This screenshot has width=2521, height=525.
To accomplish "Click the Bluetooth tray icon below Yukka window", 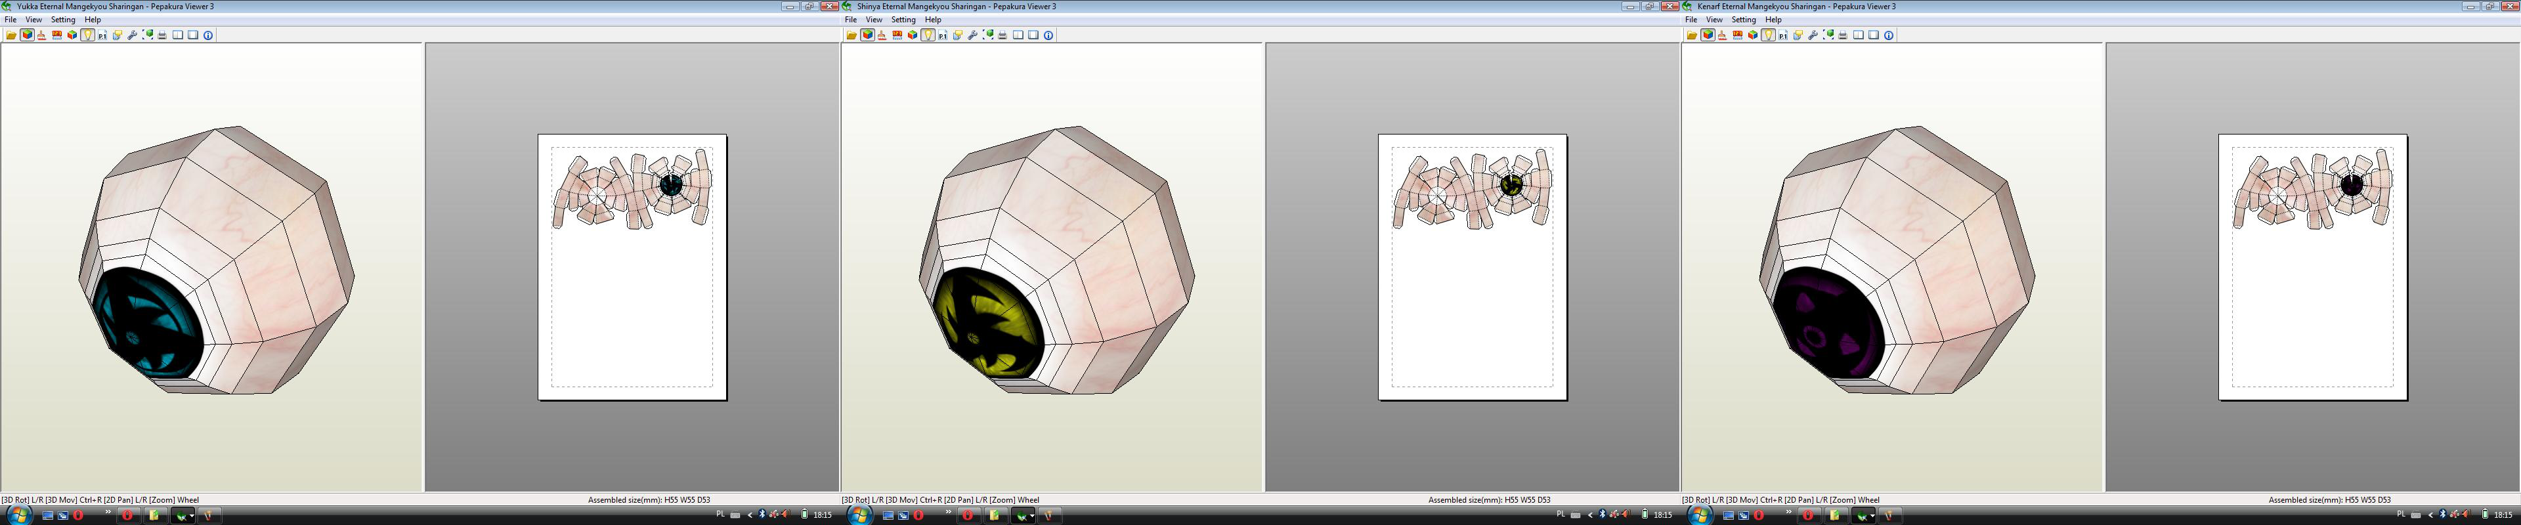I will click(762, 514).
